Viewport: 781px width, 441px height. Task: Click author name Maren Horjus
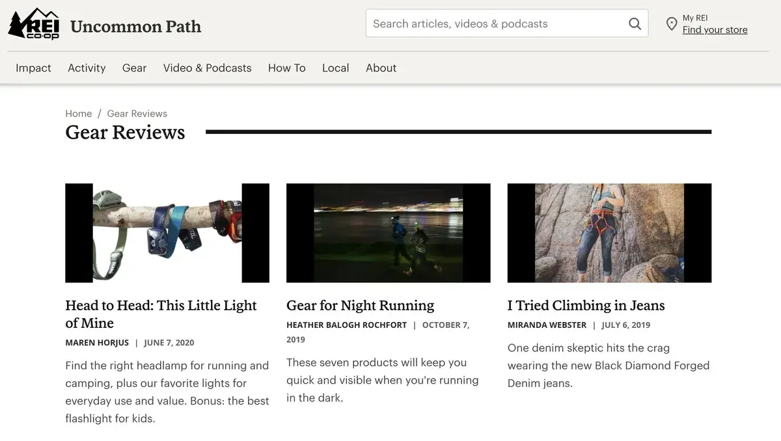(x=97, y=343)
